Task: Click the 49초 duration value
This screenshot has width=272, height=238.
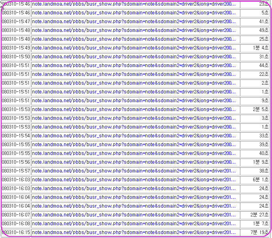Action: 264,30
